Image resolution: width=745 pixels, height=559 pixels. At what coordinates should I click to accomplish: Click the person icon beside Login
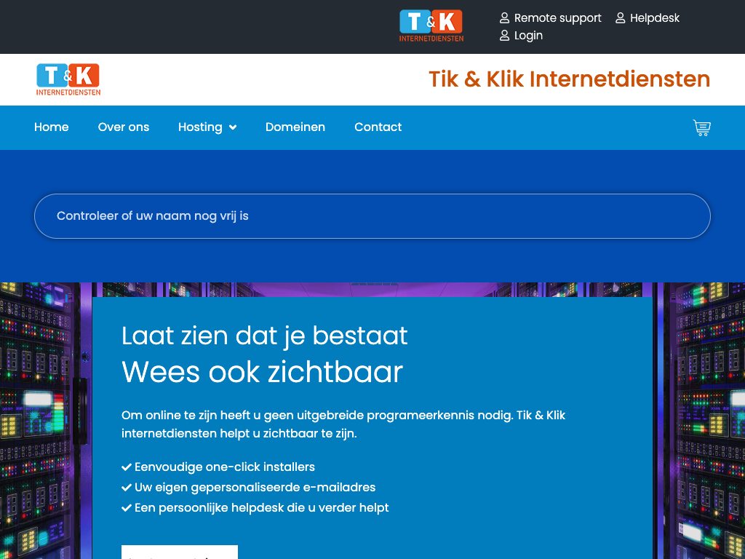click(x=504, y=36)
